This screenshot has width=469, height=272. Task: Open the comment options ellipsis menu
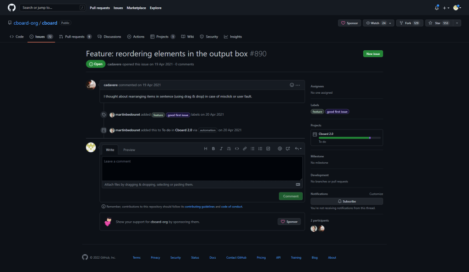coord(298,85)
